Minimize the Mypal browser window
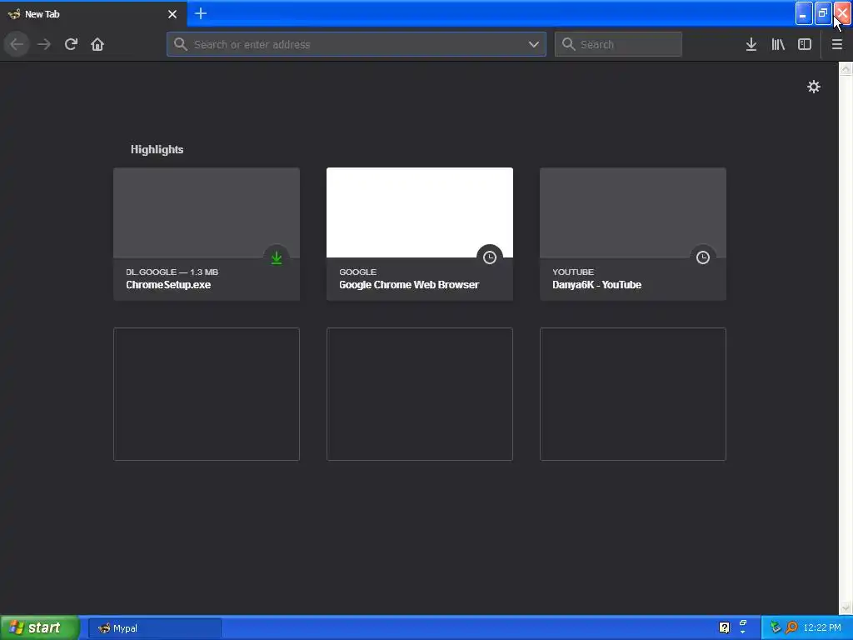The image size is (853, 640). pos(804,13)
